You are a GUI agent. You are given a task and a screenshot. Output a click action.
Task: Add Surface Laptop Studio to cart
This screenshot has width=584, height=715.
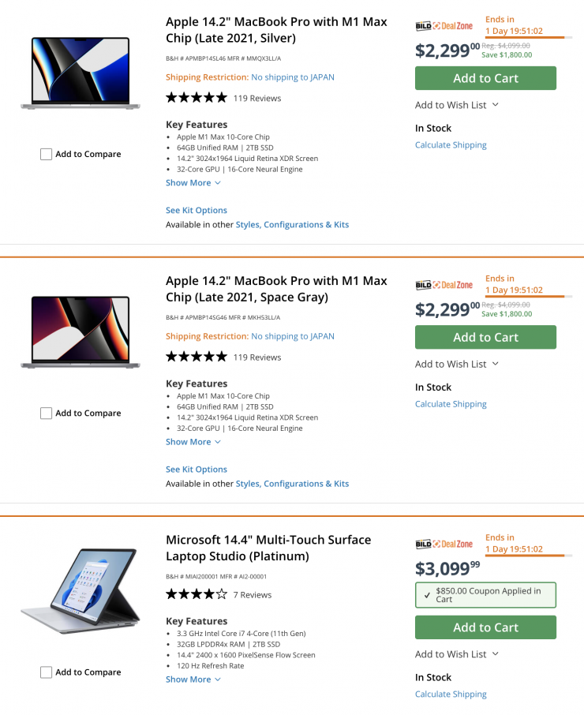485,627
